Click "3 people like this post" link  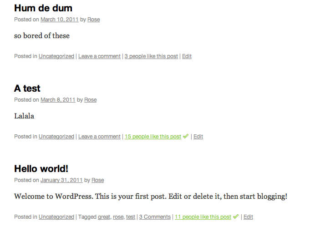click(151, 56)
